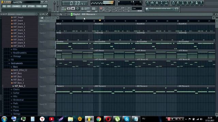Open the OPTIONS menu
Image resolution: width=218 pixels, height=122 pixels.
[x=31, y=6]
